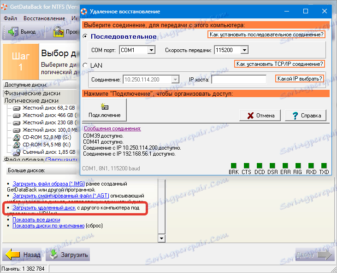Click the GetDataBack lifebuoy title icon

[4, 7]
